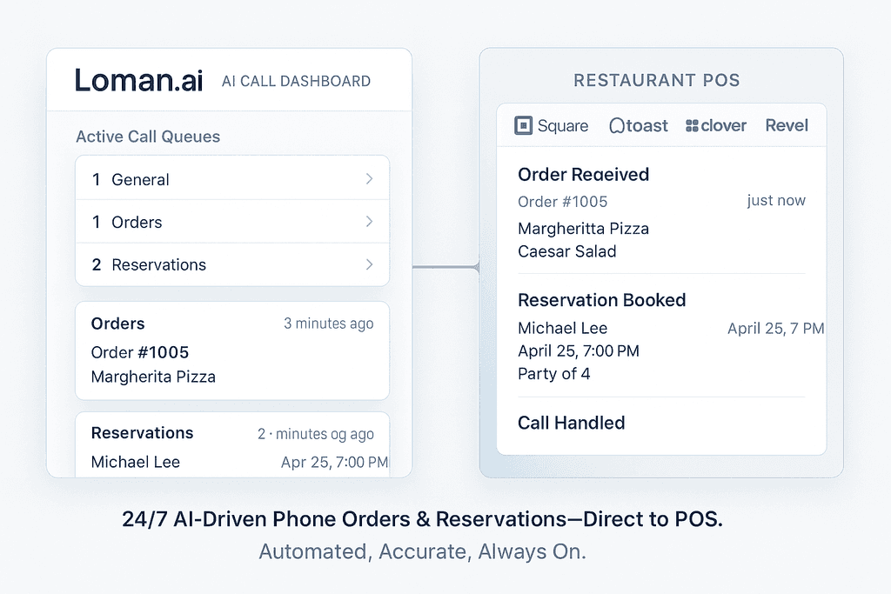
Task: Click the RESTAURANT POS title
Action: point(656,81)
